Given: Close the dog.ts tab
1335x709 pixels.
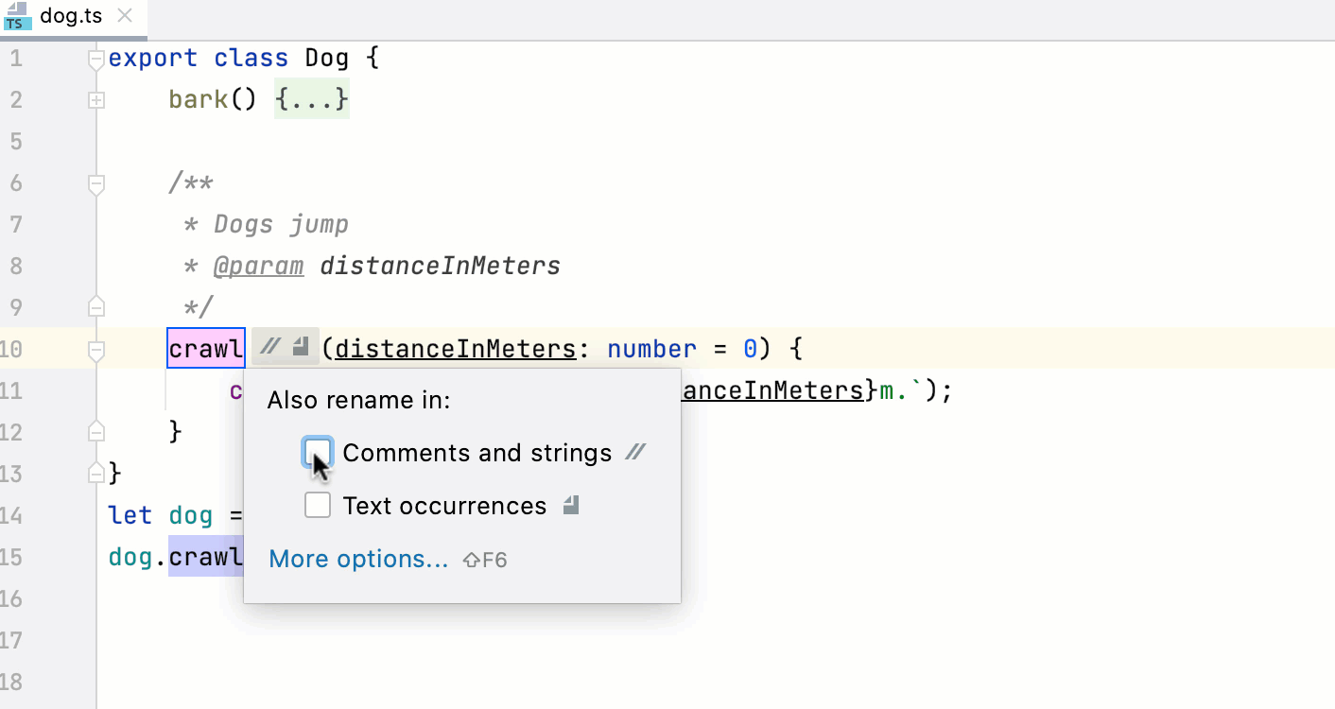Looking at the screenshot, I should [124, 15].
